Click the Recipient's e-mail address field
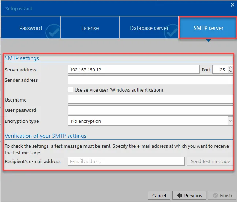Image resolution: width=237 pixels, height=202 pixels. pos(126,161)
